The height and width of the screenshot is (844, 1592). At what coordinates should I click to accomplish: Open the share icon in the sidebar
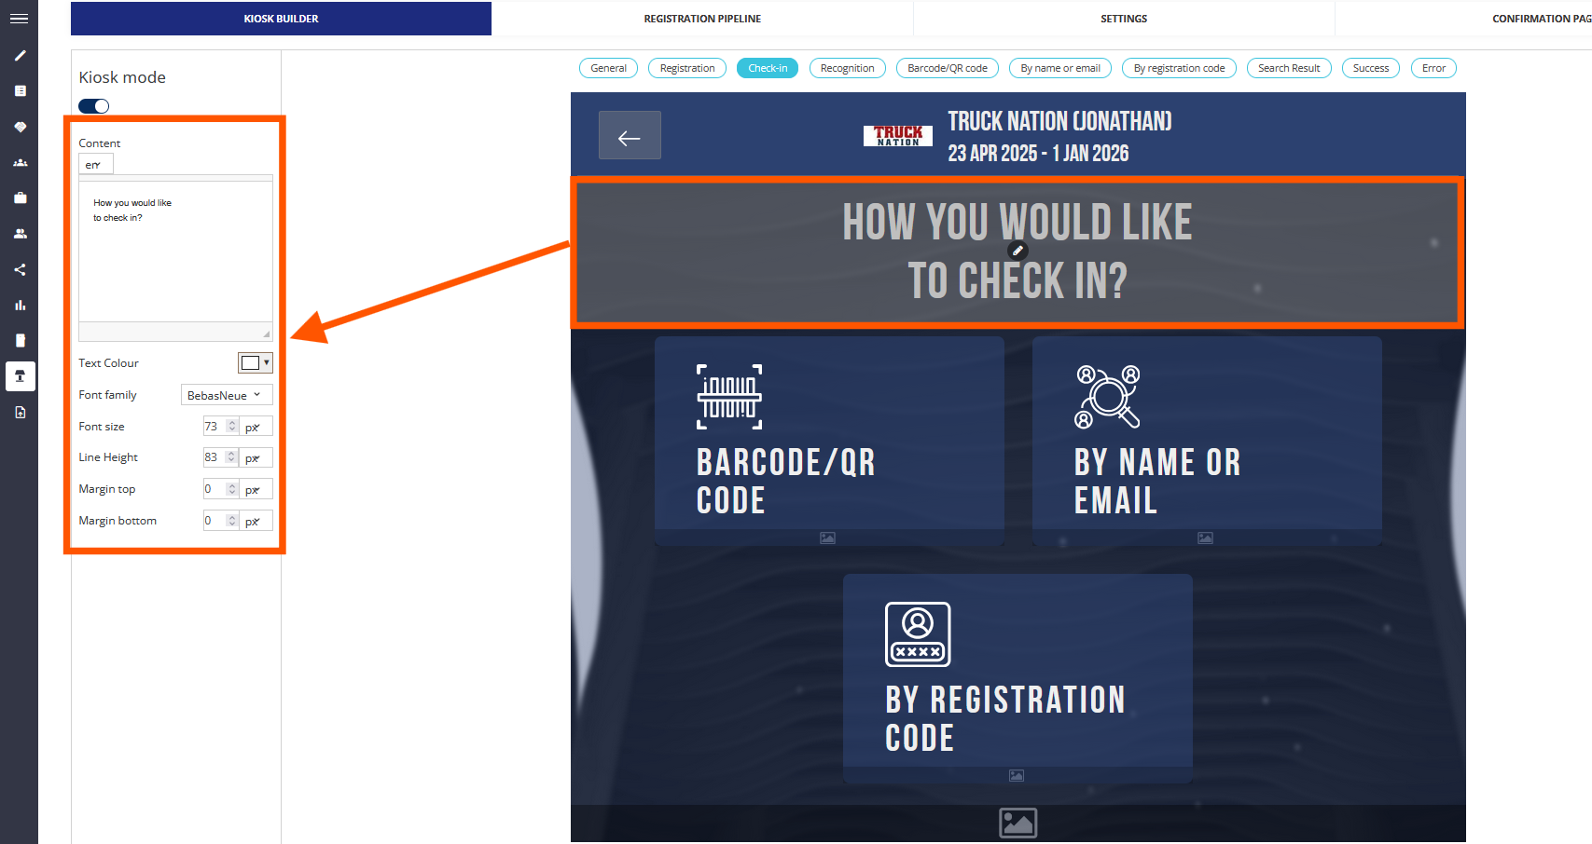point(20,270)
